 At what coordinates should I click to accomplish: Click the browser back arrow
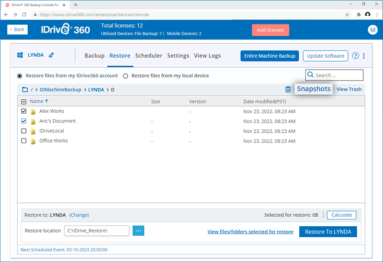pyautogui.click(x=6, y=15)
